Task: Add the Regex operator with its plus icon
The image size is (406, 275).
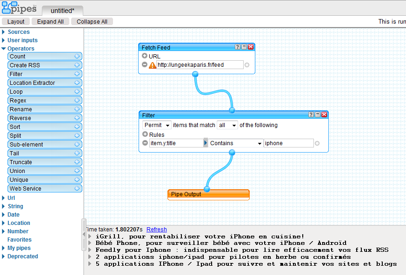Action: click(x=77, y=101)
